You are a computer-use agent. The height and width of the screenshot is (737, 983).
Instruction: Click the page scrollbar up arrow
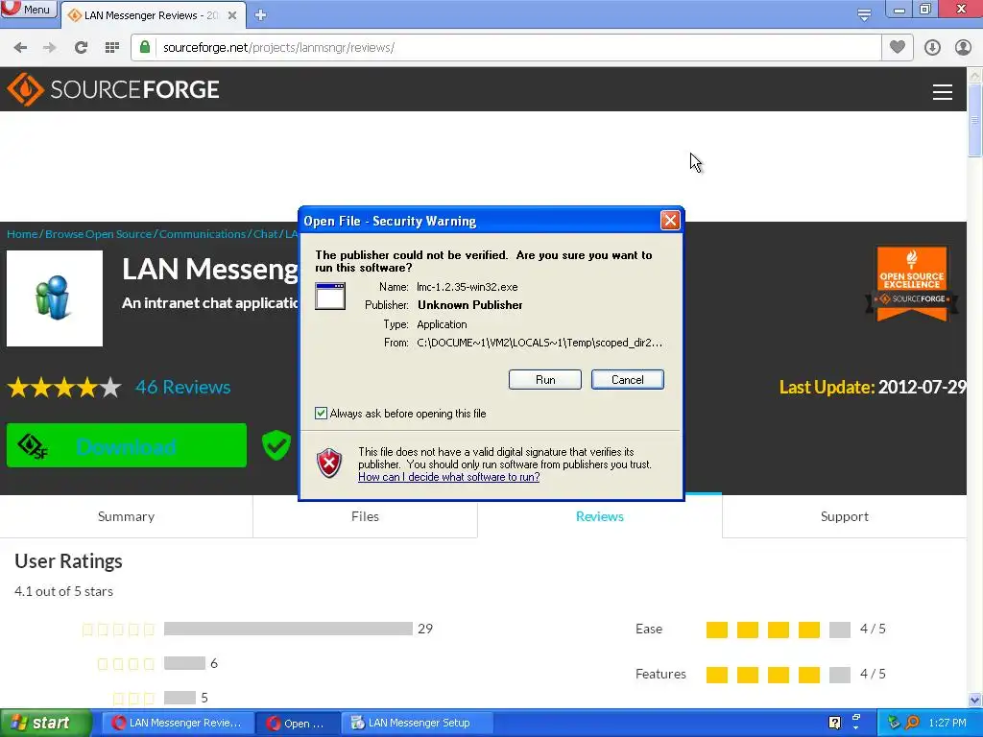coord(975,75)
